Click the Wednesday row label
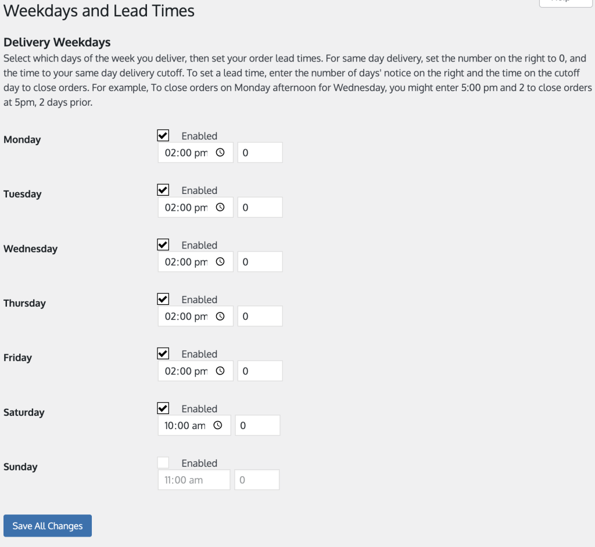 click(30, 249)
